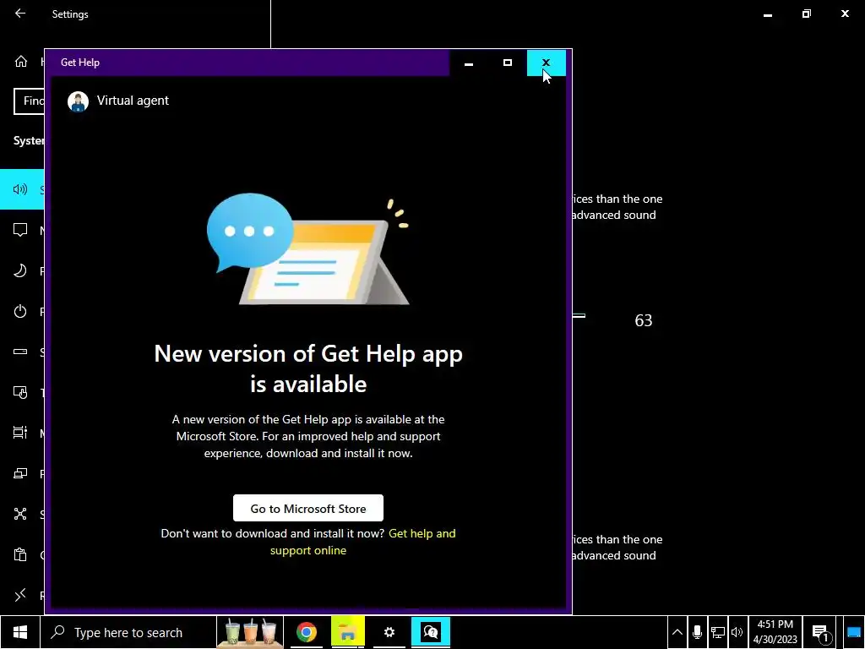Open the Windows Start menu
865x649 pixels.
pos(20,632)
